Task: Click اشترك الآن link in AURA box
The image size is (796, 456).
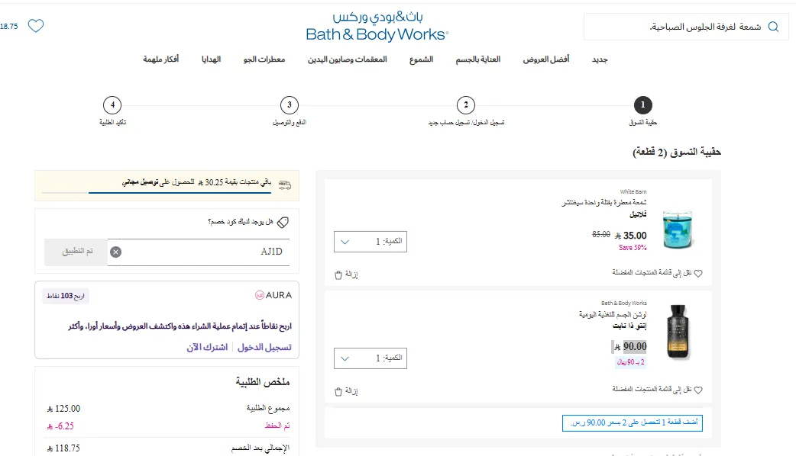Action: pyautogui.click(x=207, y=347)
